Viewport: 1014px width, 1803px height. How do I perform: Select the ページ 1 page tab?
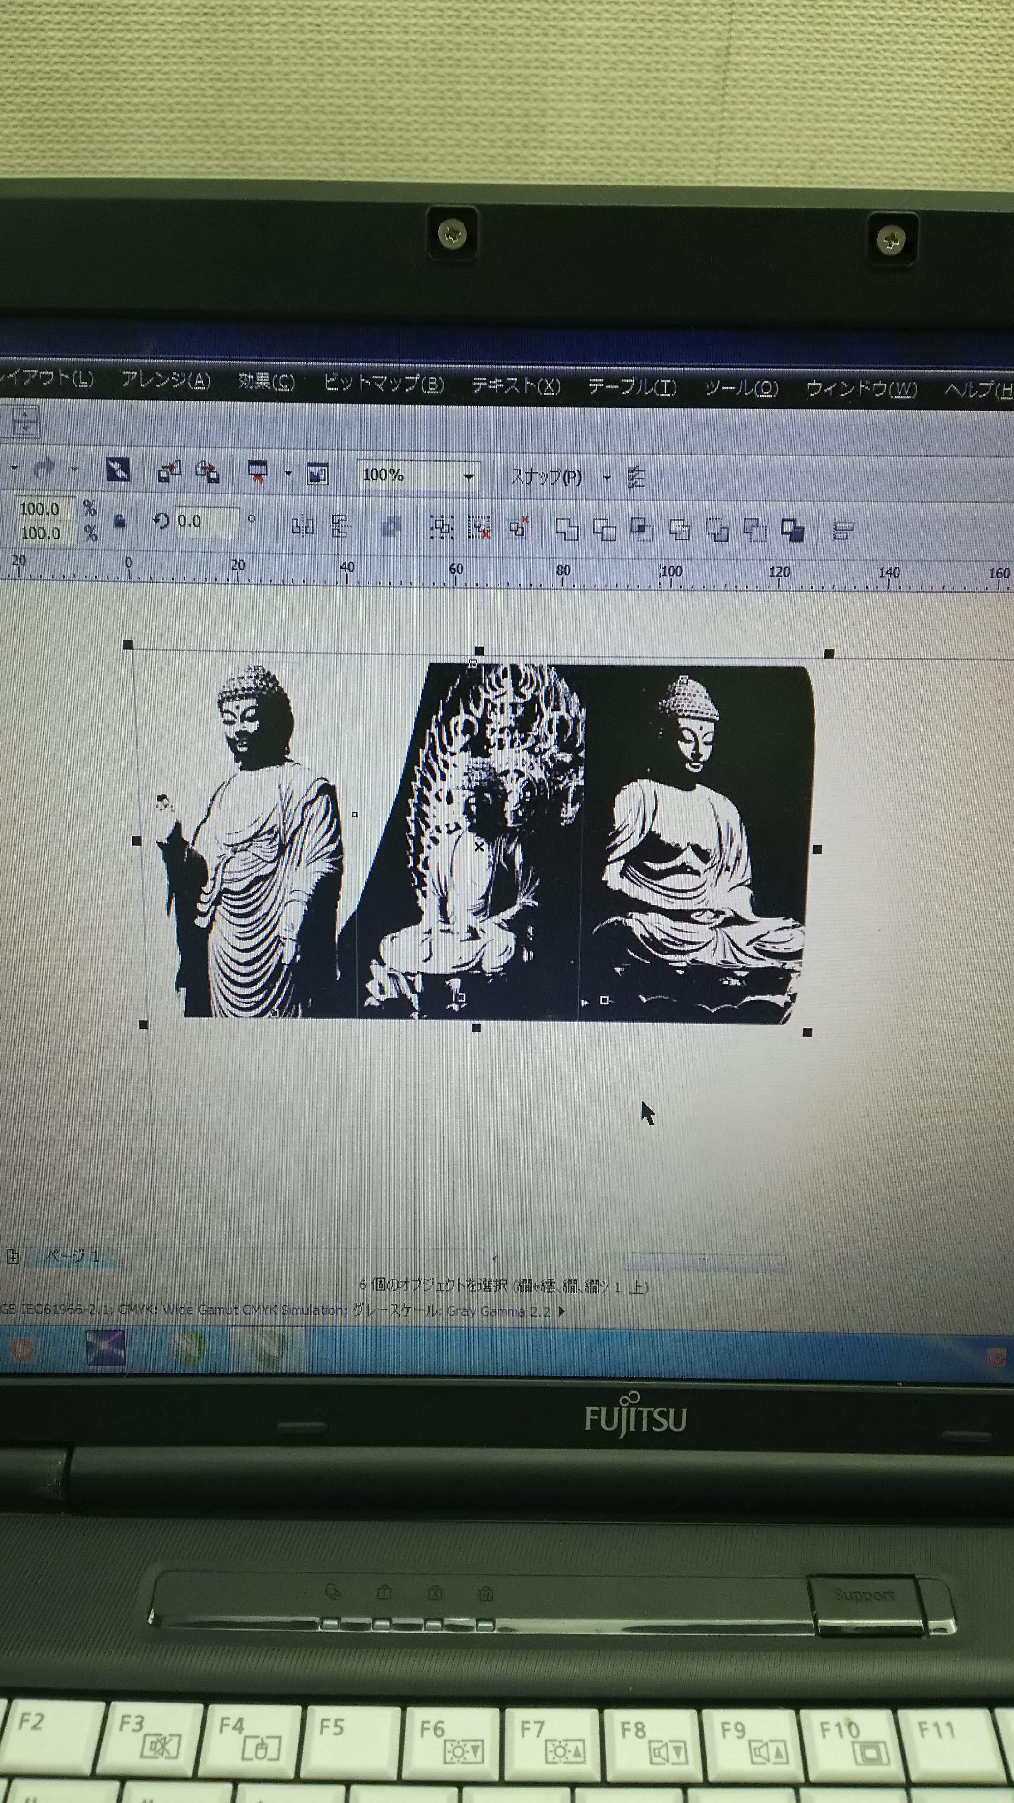pyautogui.click(x=73, y=1256)
